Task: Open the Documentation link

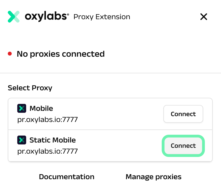Action: coord(67,177)
